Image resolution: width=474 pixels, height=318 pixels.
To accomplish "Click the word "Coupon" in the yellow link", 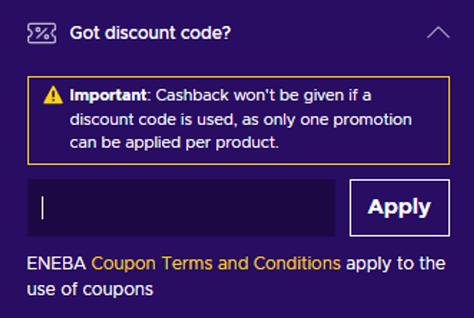I will click(x=124, y=263).
